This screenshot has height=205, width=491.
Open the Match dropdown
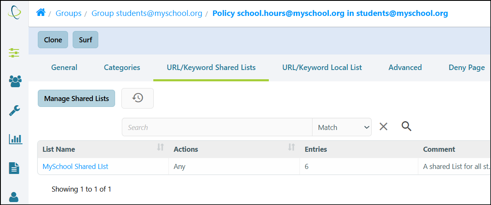(342, 127)
